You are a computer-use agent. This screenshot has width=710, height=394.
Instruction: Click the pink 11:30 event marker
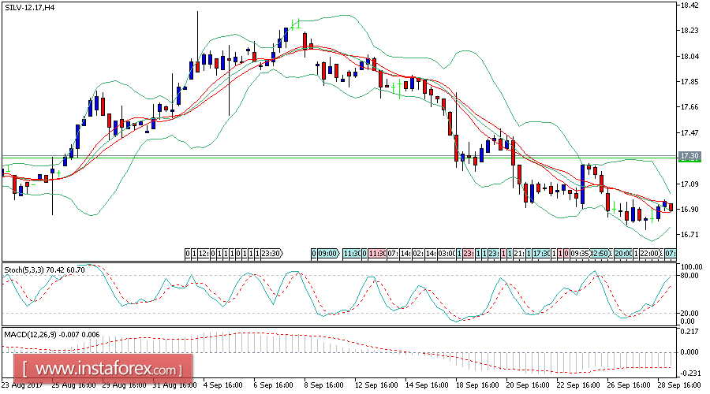[376, 253]
